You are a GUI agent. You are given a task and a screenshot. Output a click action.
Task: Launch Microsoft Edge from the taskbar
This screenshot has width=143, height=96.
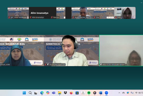(42, 93)
